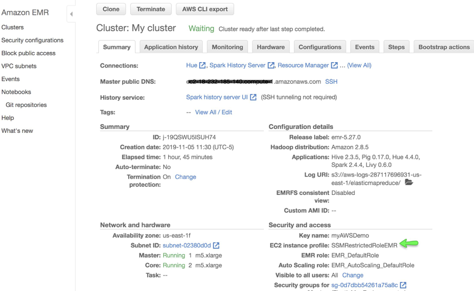The height and width of the screenshot is (291, 474).
Task: Click the (View All) connections link
Action: pyautogui.click(x=359, y=65)
